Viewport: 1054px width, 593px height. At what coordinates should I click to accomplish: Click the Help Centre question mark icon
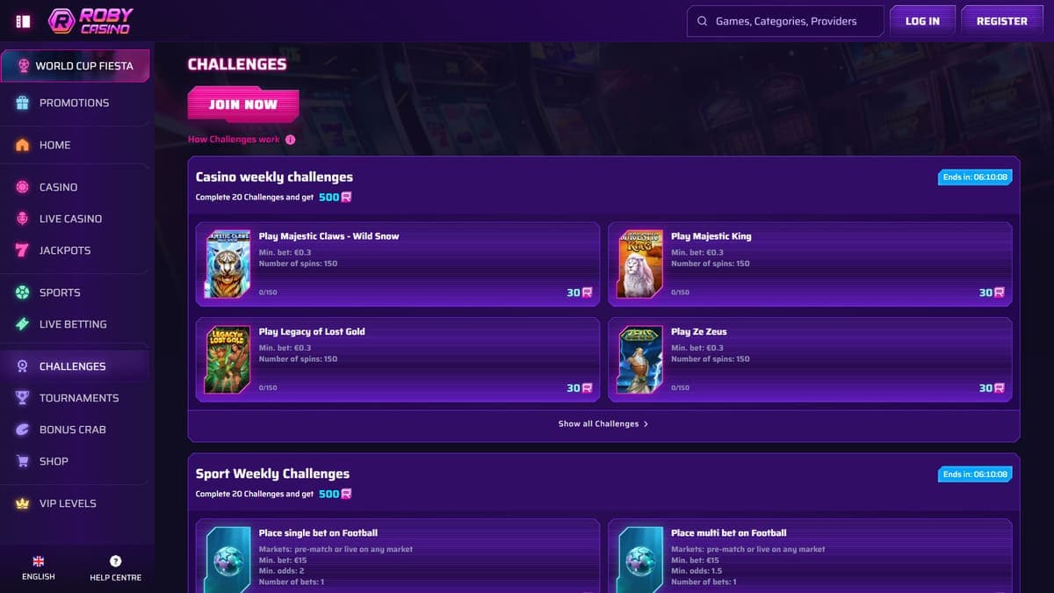coord(115,560)
